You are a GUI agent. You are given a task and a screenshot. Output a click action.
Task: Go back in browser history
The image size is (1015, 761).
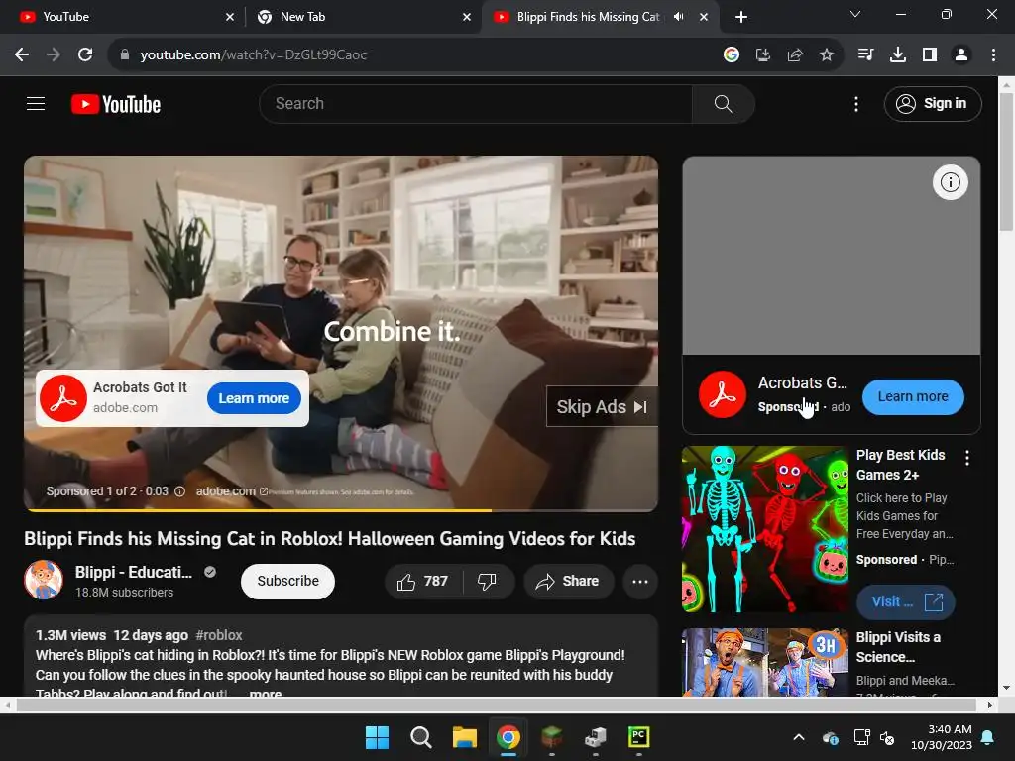[22, 55]
